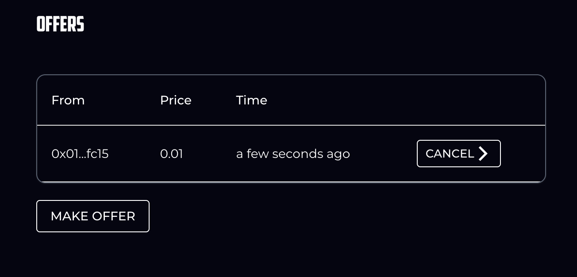Click empty space between timestamp and Cancel

click(x=383, y=154)
